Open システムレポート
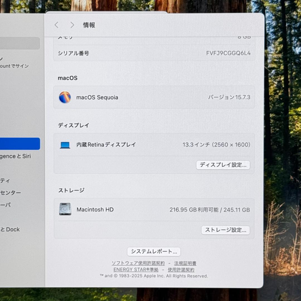301x301 pixels. pyautogui.click(x=154, y=251)
